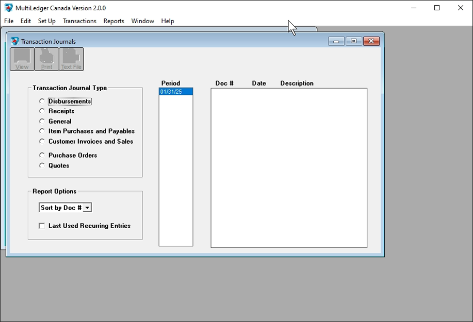The width and height of the screenshot is (473, 322).
Task: Choose the Receipts radio button
Action: (42, 111)
